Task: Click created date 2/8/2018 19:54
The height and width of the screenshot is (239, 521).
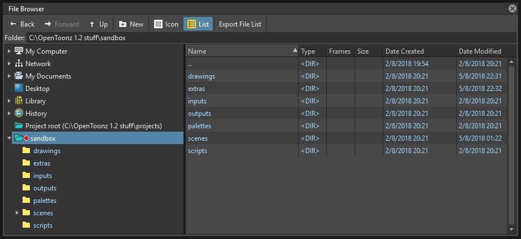Action: click(x=407, y=64)
